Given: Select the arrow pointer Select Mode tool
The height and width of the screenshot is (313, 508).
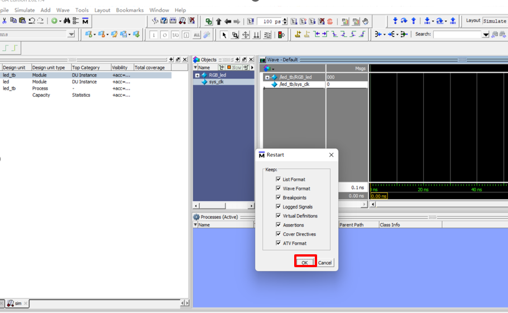Looking at the screenshot, I should (x=224, y=35).
